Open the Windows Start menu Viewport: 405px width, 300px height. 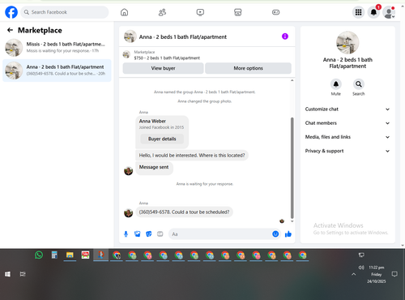point(7,274)
